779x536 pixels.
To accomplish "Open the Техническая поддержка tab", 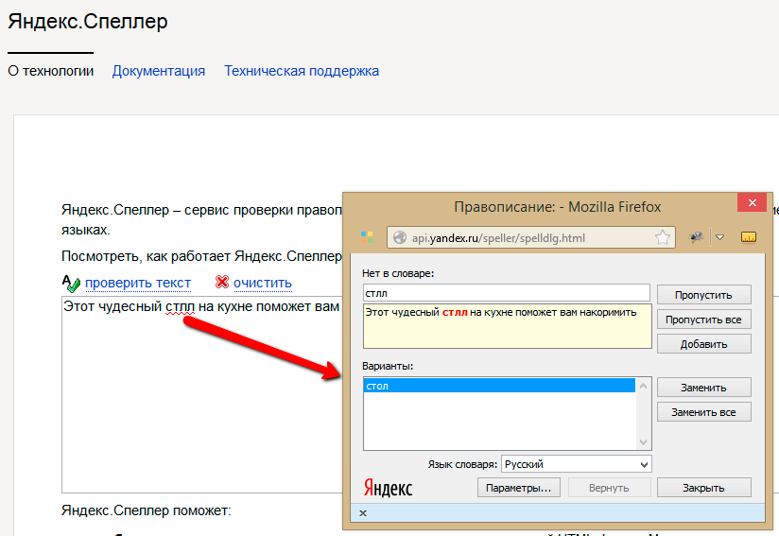I will coord(301,71).
